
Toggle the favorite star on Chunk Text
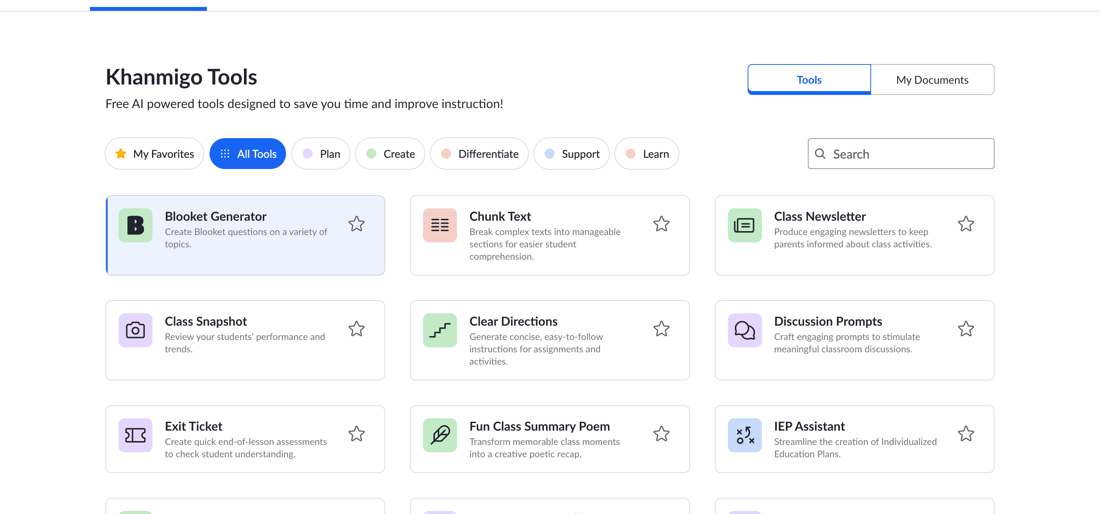point(661,224)
